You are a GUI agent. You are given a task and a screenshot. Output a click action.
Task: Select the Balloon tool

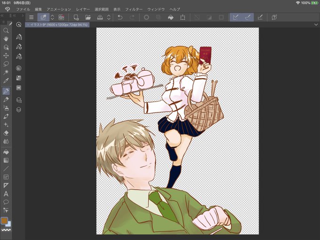[x=6, y=202]
